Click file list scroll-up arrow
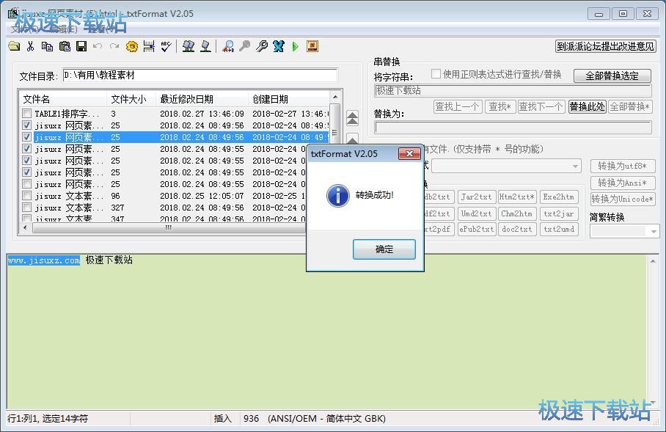This screenshot has width=666, height=432. coord(335,98)
